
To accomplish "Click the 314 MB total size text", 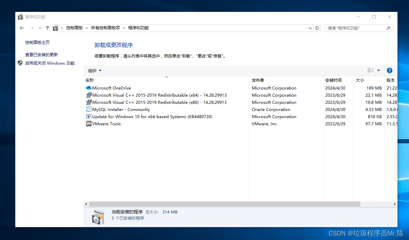I will 170,212.
